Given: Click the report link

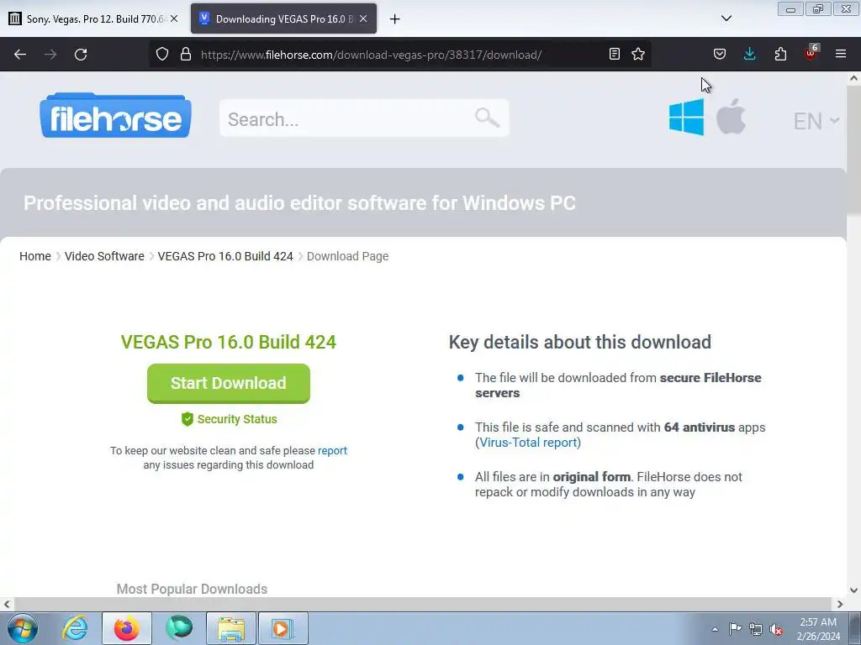Looking at the screenshot, I should coord(332,450).
